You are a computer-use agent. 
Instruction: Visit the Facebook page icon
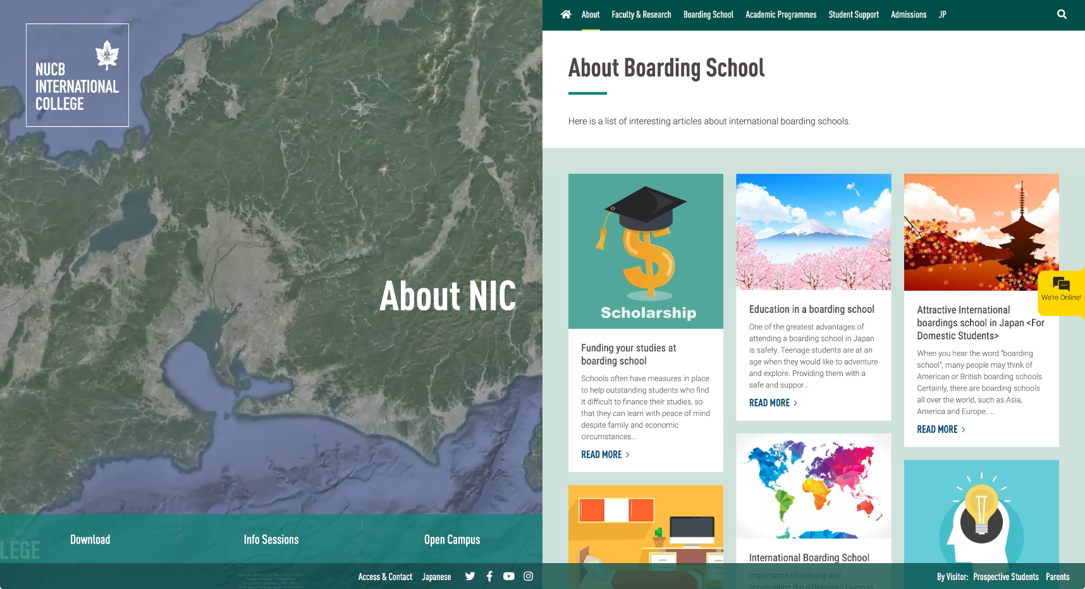tap(489, 576)
